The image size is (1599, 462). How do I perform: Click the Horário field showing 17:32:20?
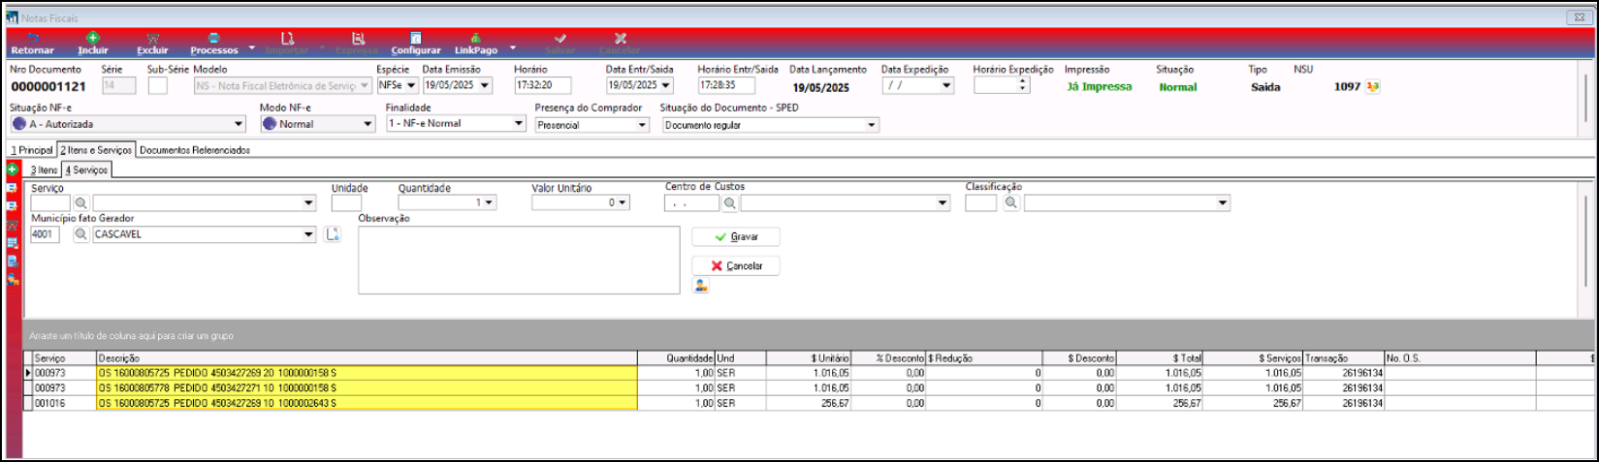[x=543, y=85]
